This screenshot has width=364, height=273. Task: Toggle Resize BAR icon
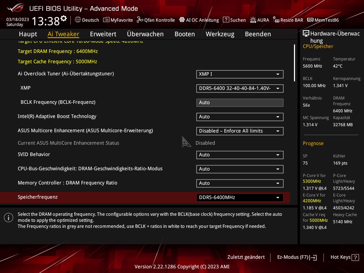tap(276, 20)
